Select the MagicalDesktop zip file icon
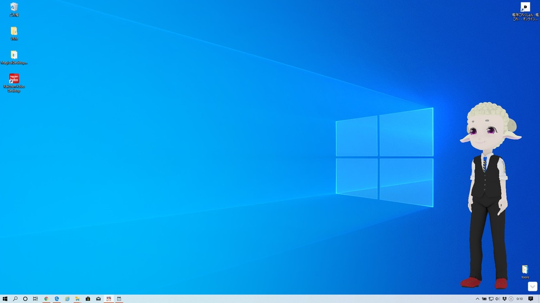540x303 pixels. pos(14,57)
